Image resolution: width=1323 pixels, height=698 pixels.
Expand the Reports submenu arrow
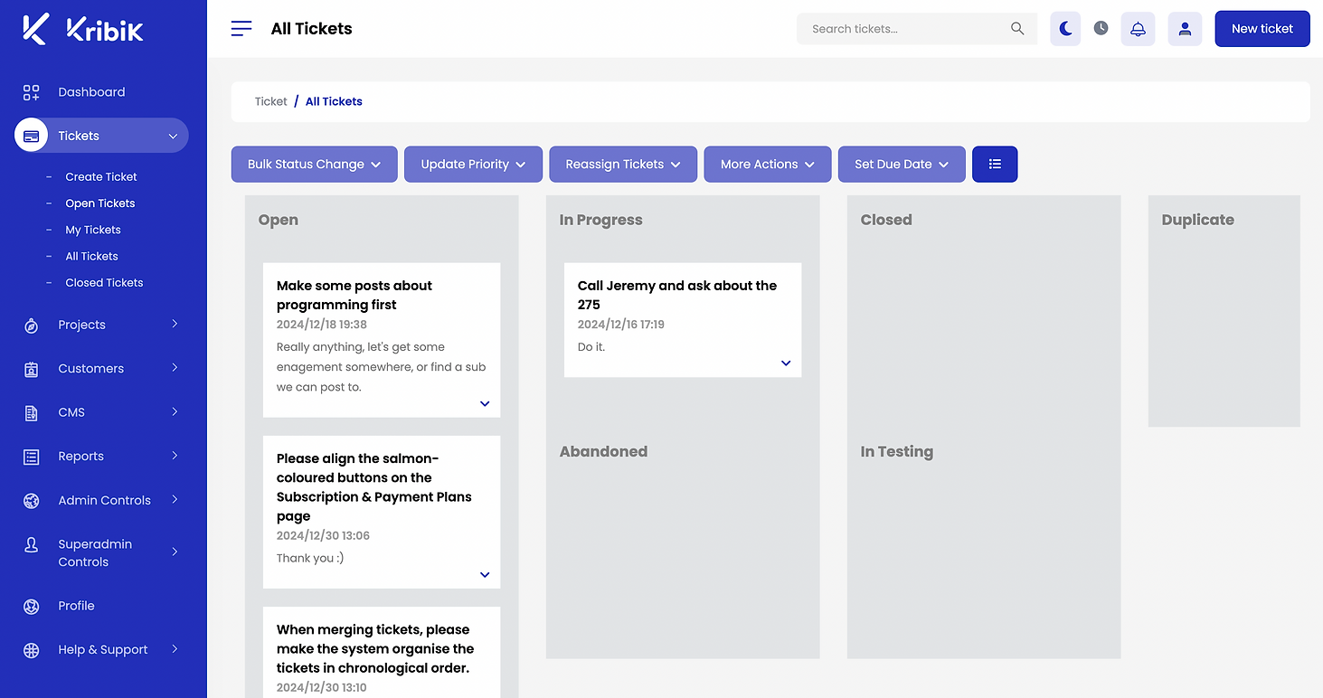point(175,455)
